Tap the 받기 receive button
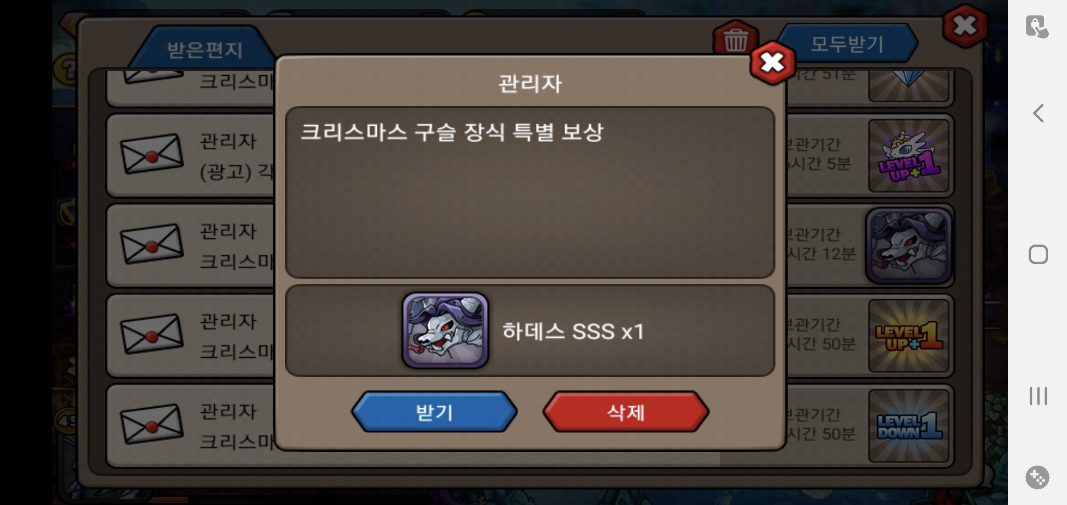The image size is (1067, 505). pyautogui.click(x=434, y=412)
